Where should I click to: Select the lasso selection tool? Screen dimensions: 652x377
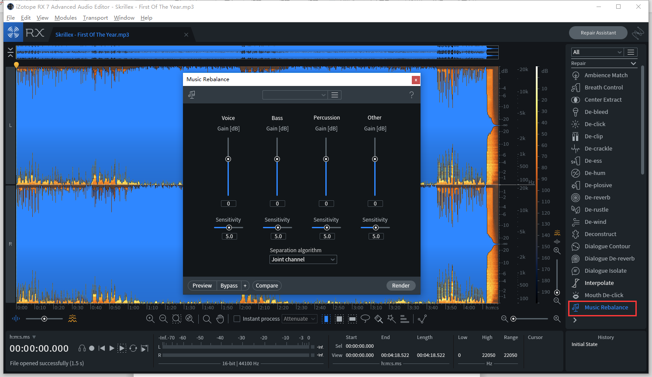coord(365,319)
